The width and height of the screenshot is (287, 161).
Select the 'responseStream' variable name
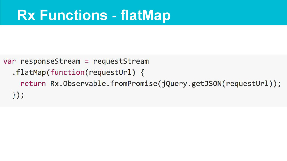[50, 61]
